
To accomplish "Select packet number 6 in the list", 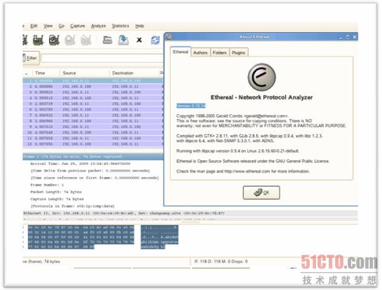I will tap(93, 109).
